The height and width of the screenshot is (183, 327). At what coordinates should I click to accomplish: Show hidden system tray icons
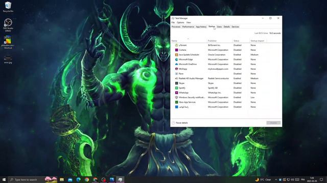276,179
